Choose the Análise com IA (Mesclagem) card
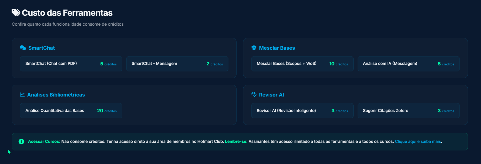This screenshot has width=481, height=164. click(x=408, y=64)
